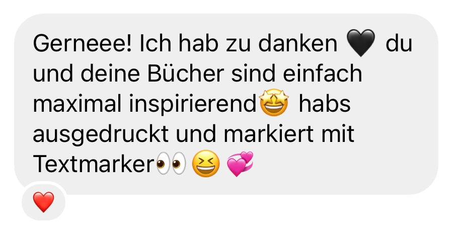Click the word 'markiert'
Viewport: 451px width, 229px height.
(x=268, y=134)
